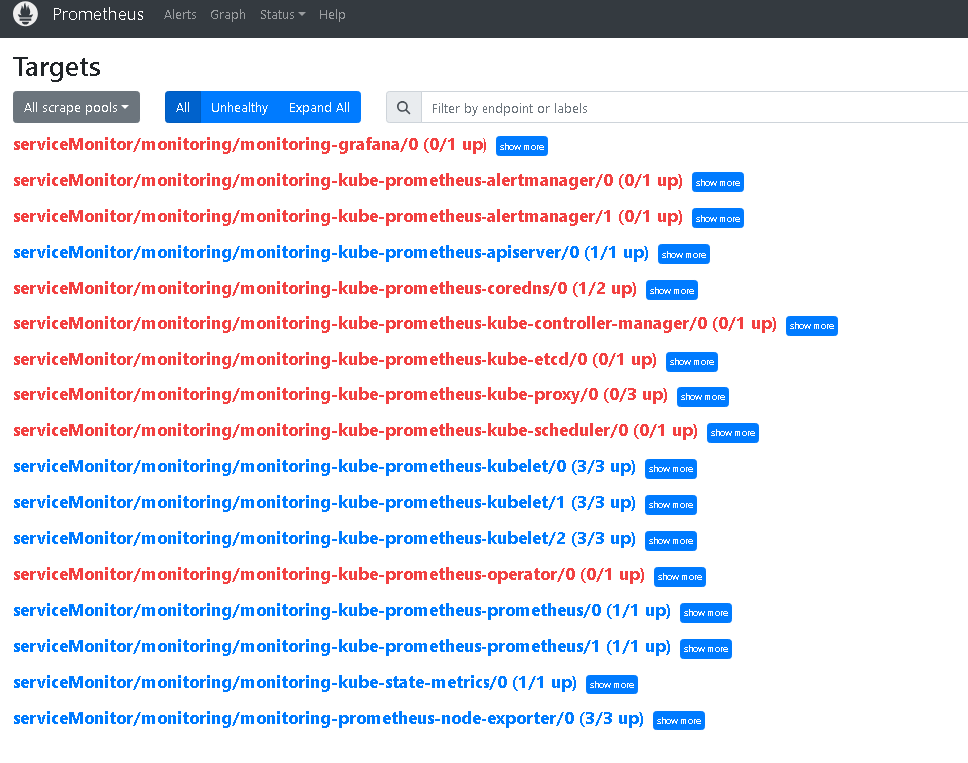Open kube-scheduler/0 target heading

[356, 430]
